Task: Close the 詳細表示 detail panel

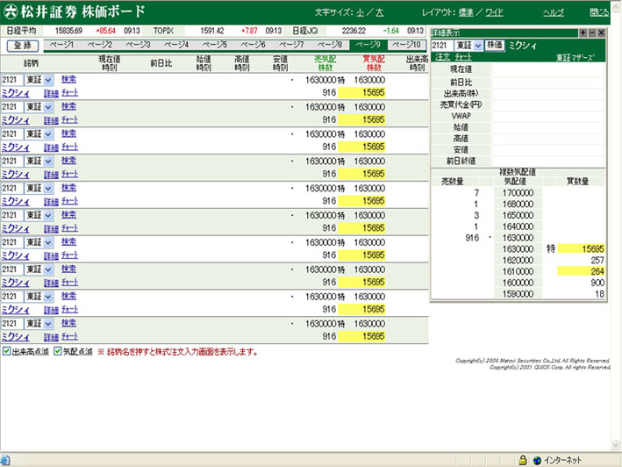Action: (x=601, y=33)
